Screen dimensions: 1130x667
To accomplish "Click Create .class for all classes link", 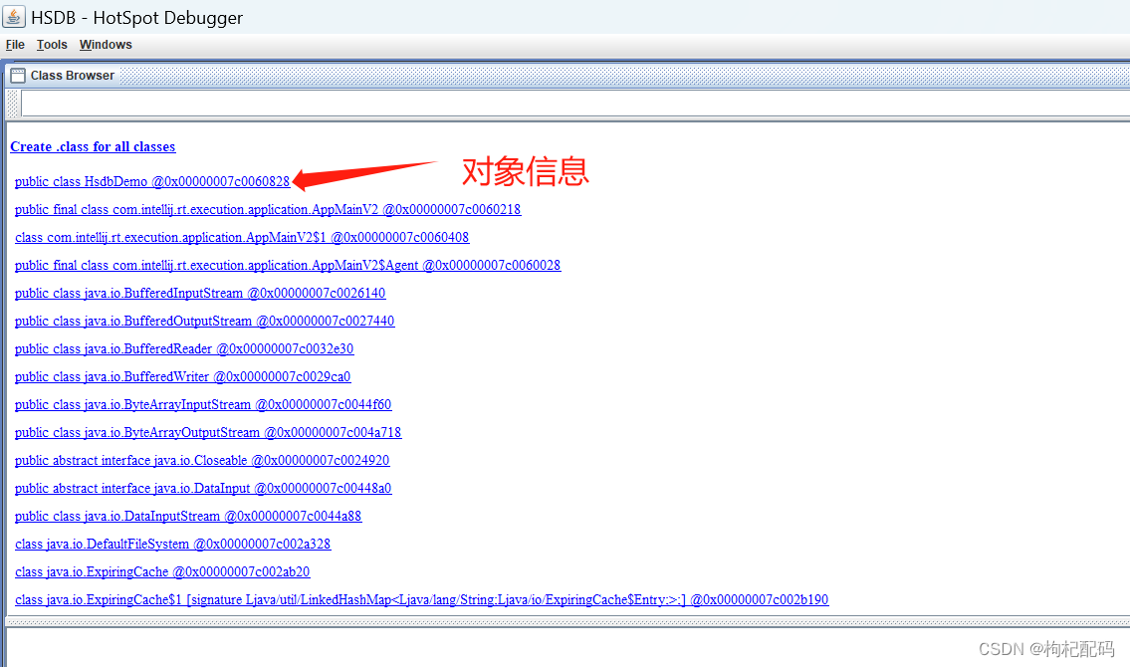I will tap(93, 146).
